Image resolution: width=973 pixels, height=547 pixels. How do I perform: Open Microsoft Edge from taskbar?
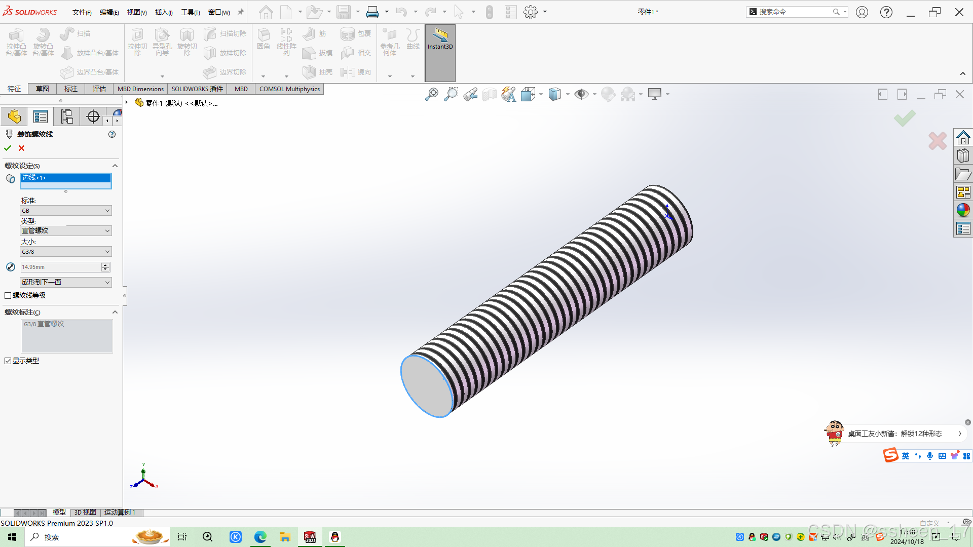[x=260, y=537]
